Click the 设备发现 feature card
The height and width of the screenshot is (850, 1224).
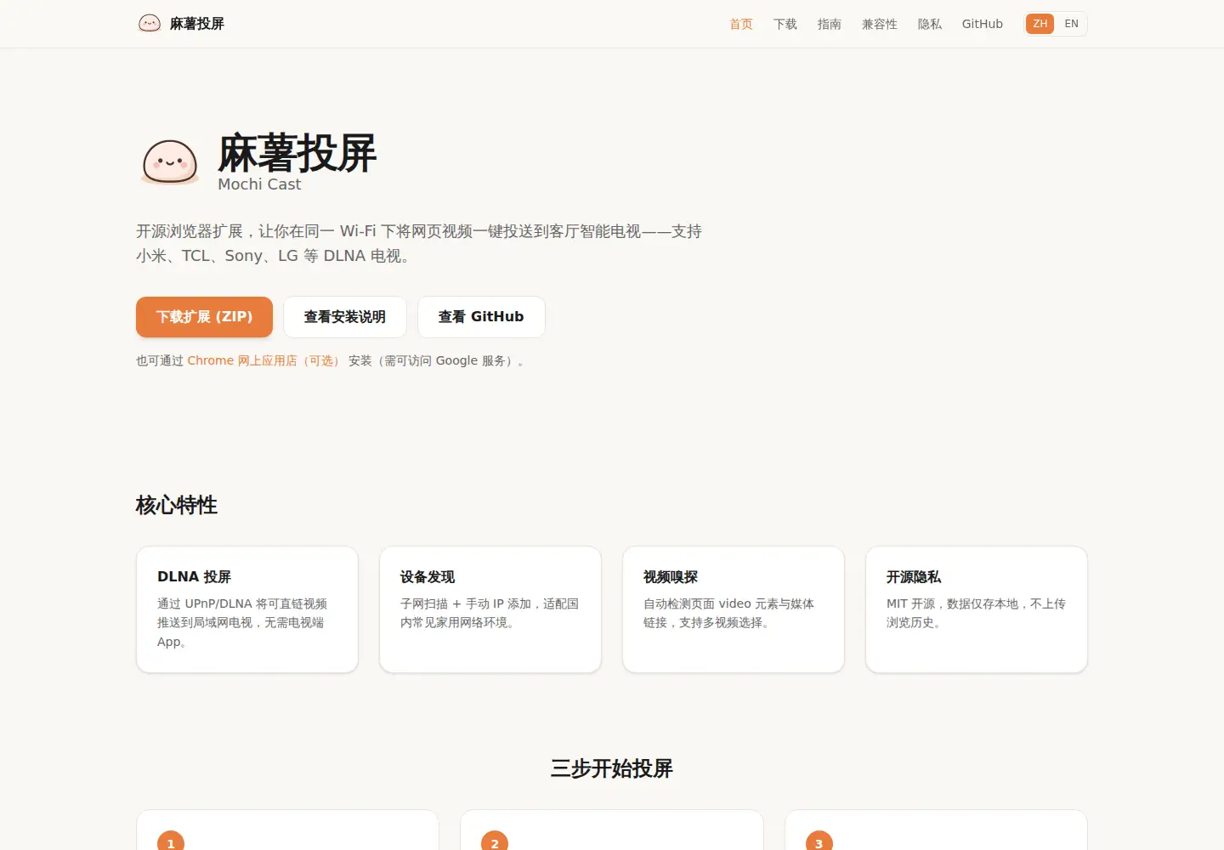pos(490,609)
